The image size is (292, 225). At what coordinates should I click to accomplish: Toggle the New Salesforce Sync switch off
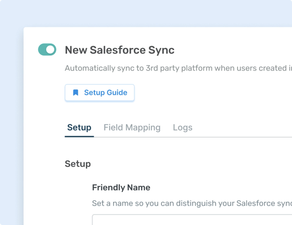pos(47,50)
